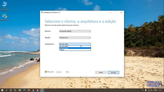The height and width of the screenshot is (92, 164).
Task: Open the Suporte link
Action: point(59,72)
